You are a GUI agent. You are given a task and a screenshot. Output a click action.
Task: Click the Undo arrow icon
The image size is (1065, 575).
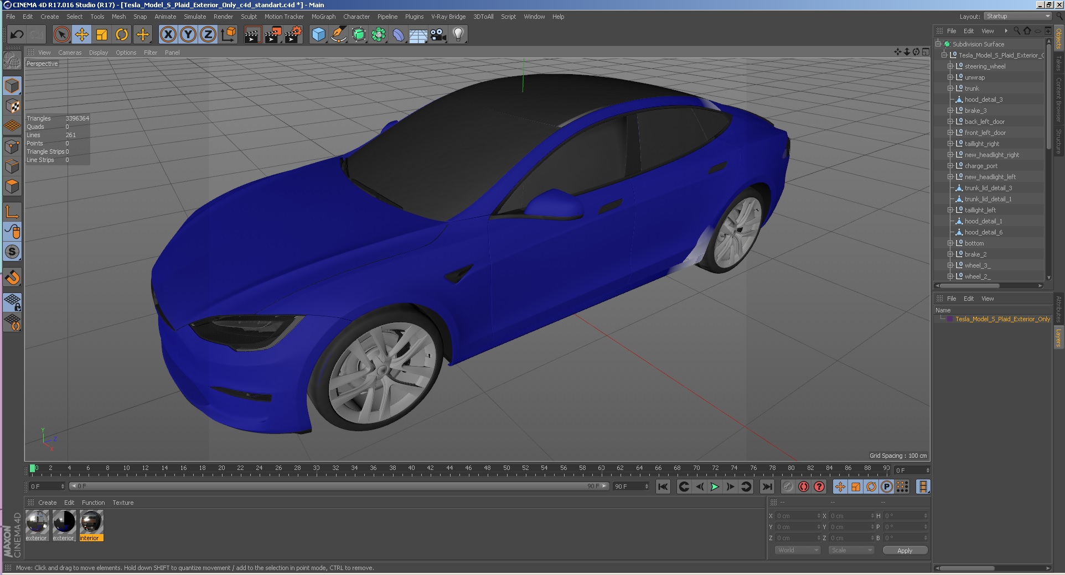tap(17, 35)
